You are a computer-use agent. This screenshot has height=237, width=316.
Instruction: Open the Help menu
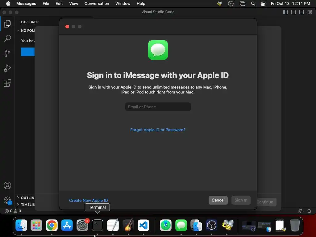(141, 4)
